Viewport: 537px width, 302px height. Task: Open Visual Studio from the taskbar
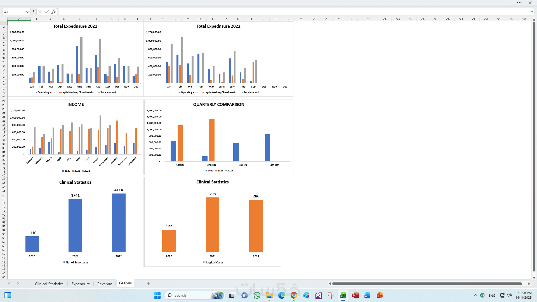coord(318,295)
